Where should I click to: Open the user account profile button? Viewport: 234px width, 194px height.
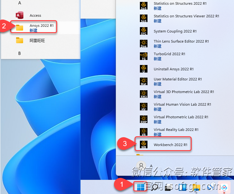[x=142, y=165]
